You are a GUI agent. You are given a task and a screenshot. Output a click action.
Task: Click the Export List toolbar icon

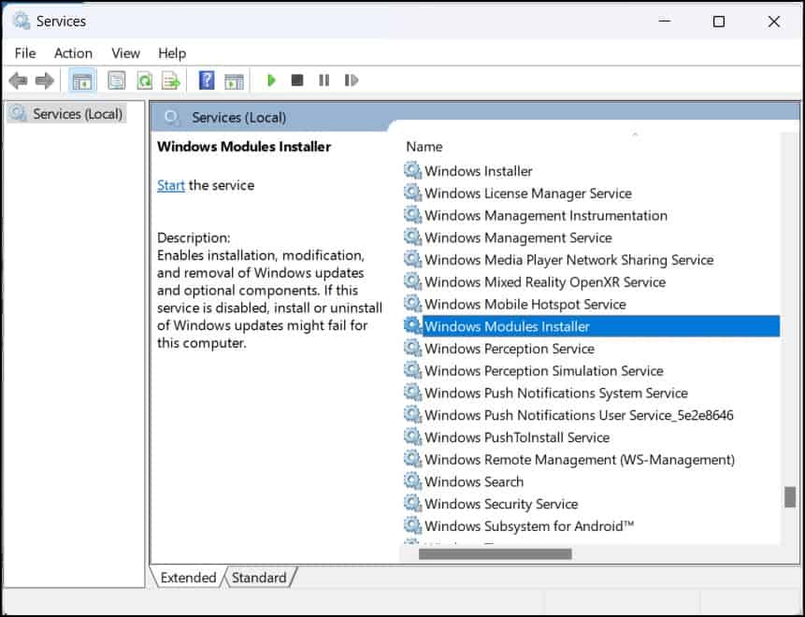(171, 80)
